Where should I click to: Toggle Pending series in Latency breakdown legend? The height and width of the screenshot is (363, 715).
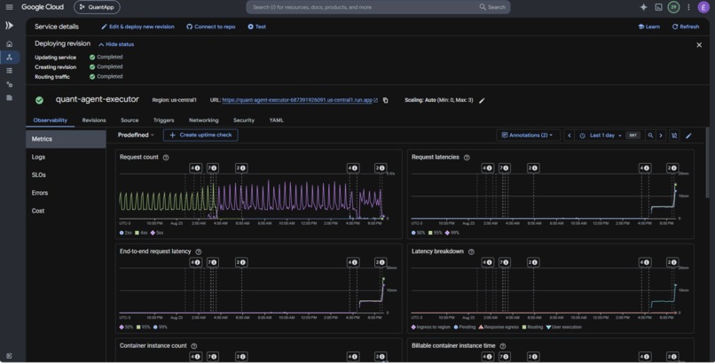(x=465, y=327)
